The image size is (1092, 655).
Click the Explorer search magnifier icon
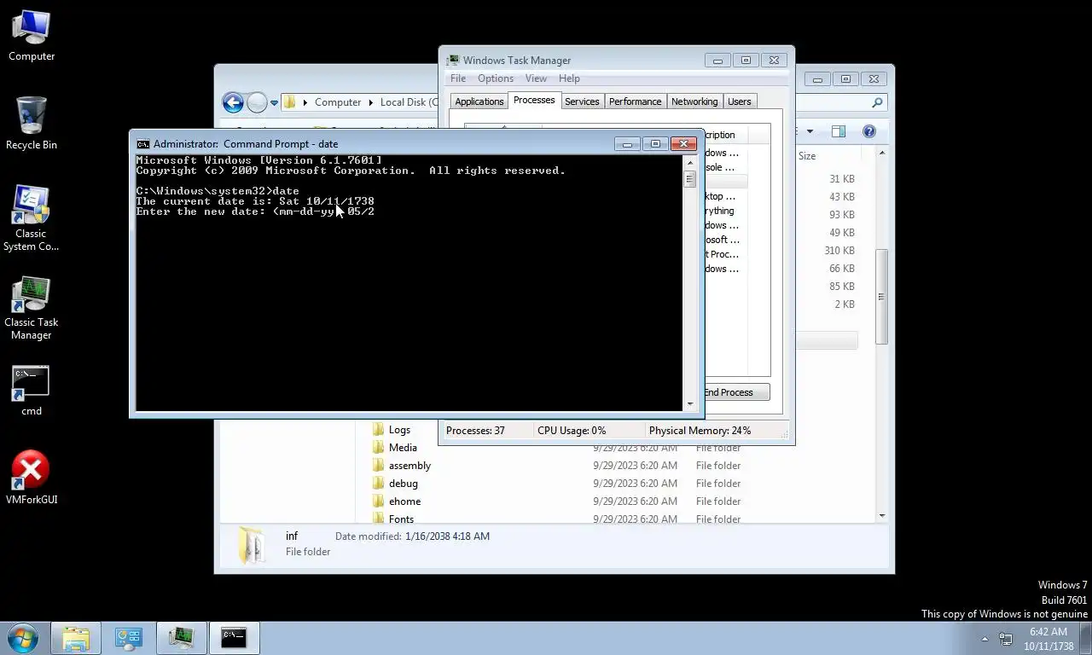coord(877,102)
